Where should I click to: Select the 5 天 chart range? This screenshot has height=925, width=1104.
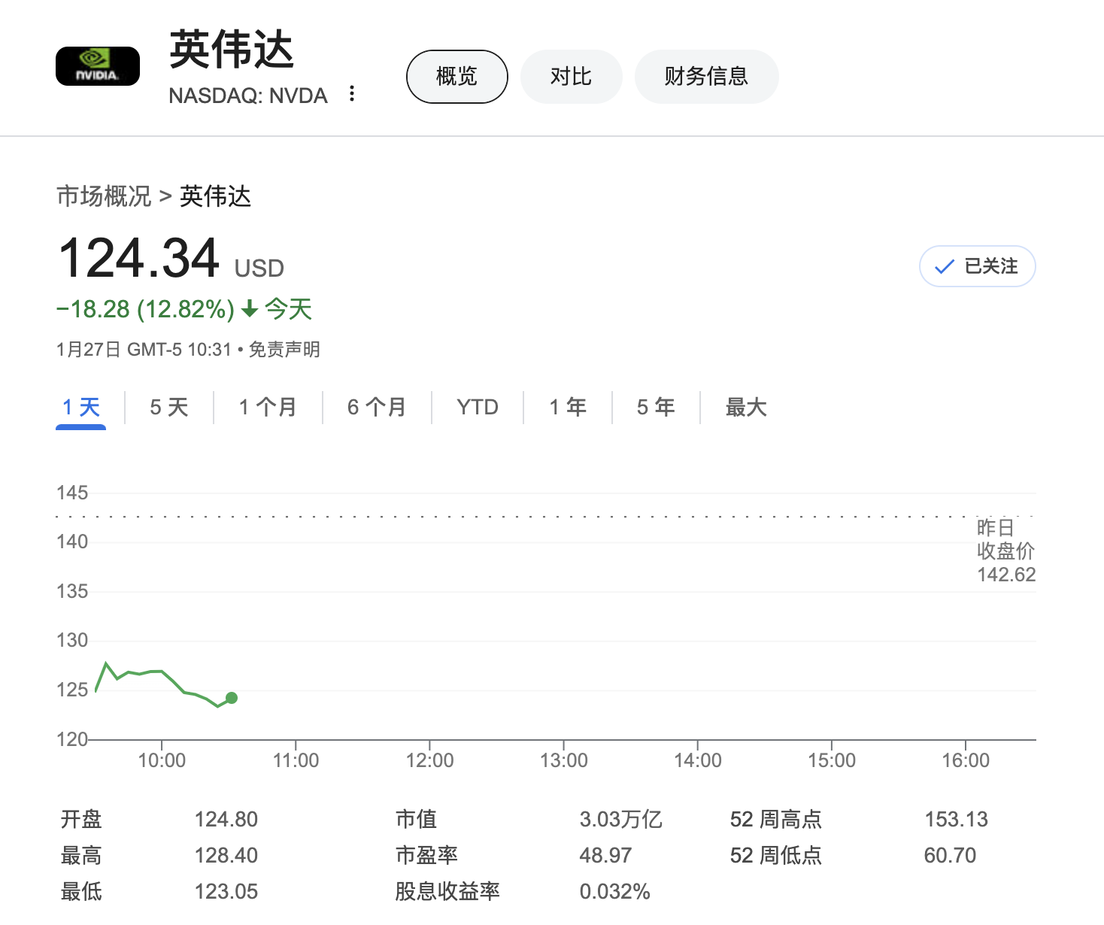[168, 408]
